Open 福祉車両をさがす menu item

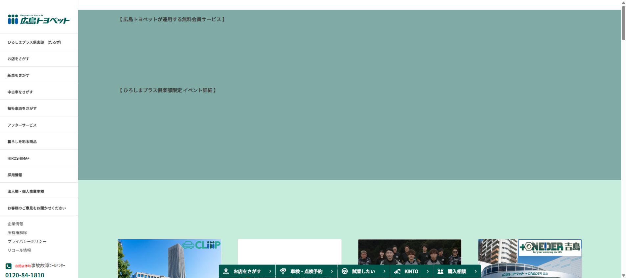39,108
